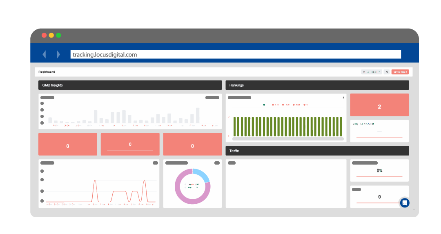Click the first GMB card showing 0

(68, 144)
